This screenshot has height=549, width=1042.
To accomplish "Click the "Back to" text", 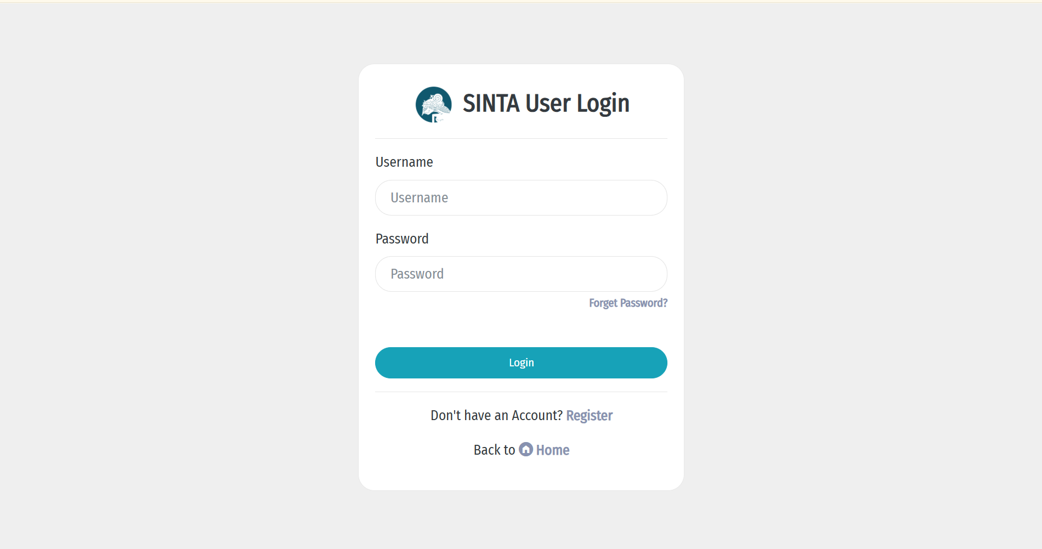I will point(494,450).
